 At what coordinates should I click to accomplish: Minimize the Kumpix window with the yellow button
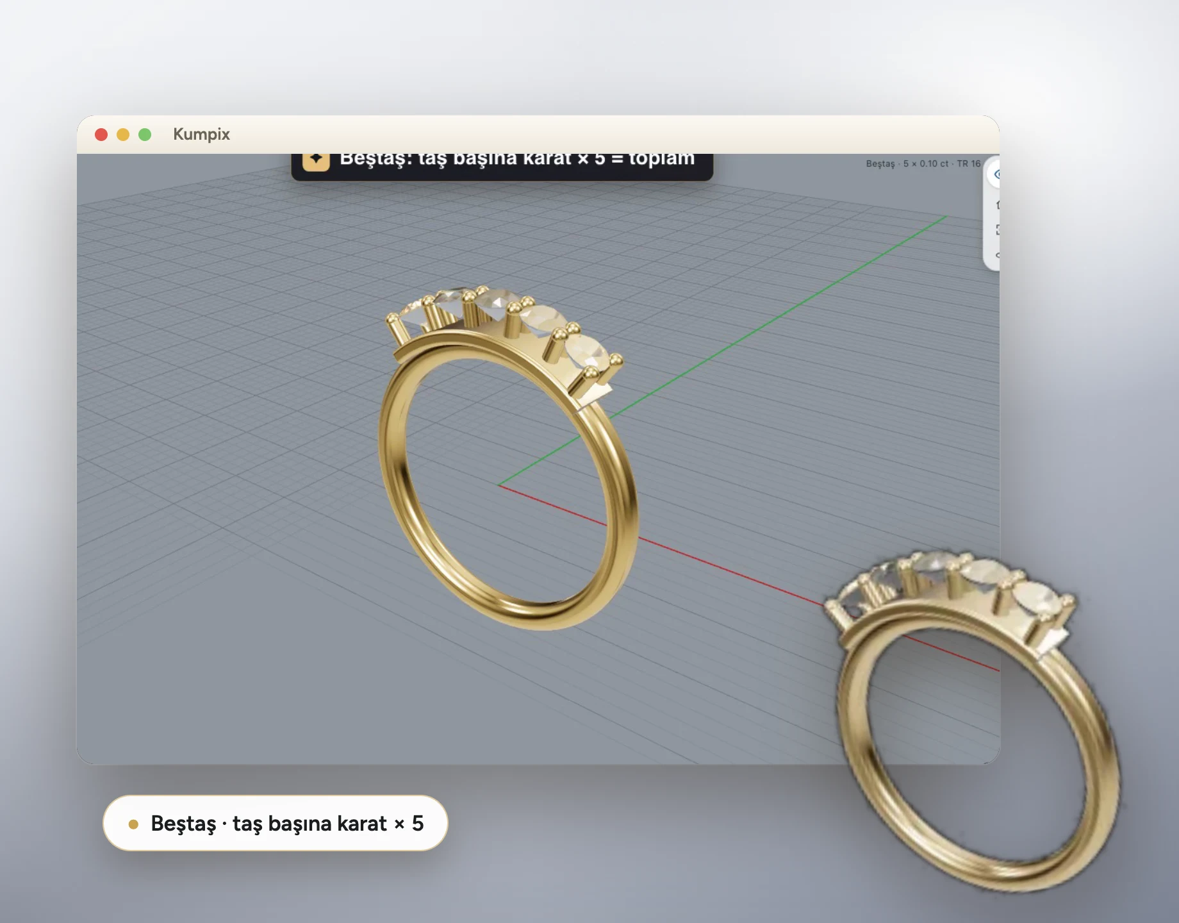click(123, 135)
